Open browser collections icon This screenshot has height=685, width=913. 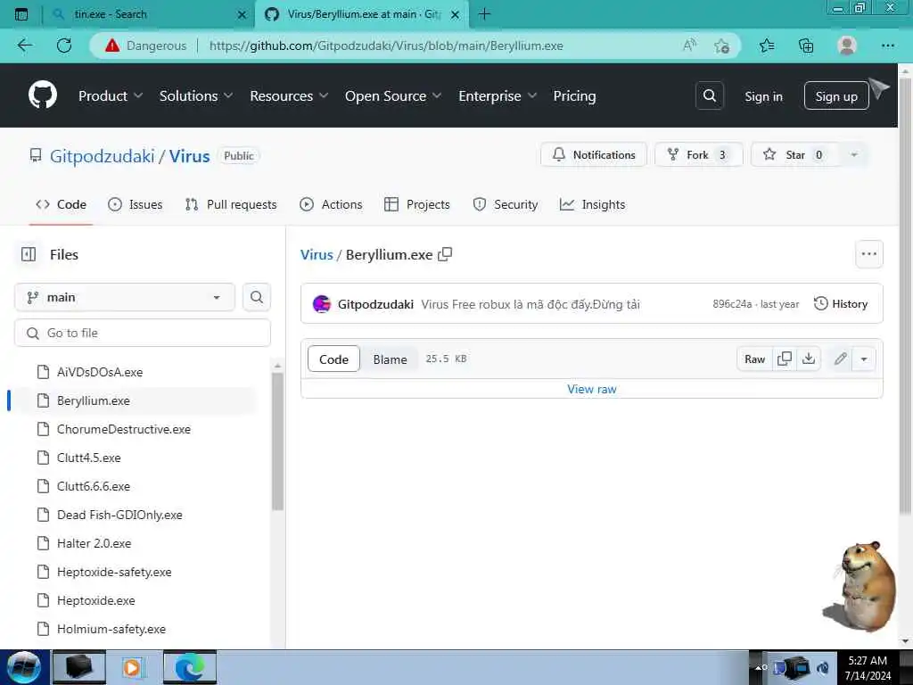[806, 45]
